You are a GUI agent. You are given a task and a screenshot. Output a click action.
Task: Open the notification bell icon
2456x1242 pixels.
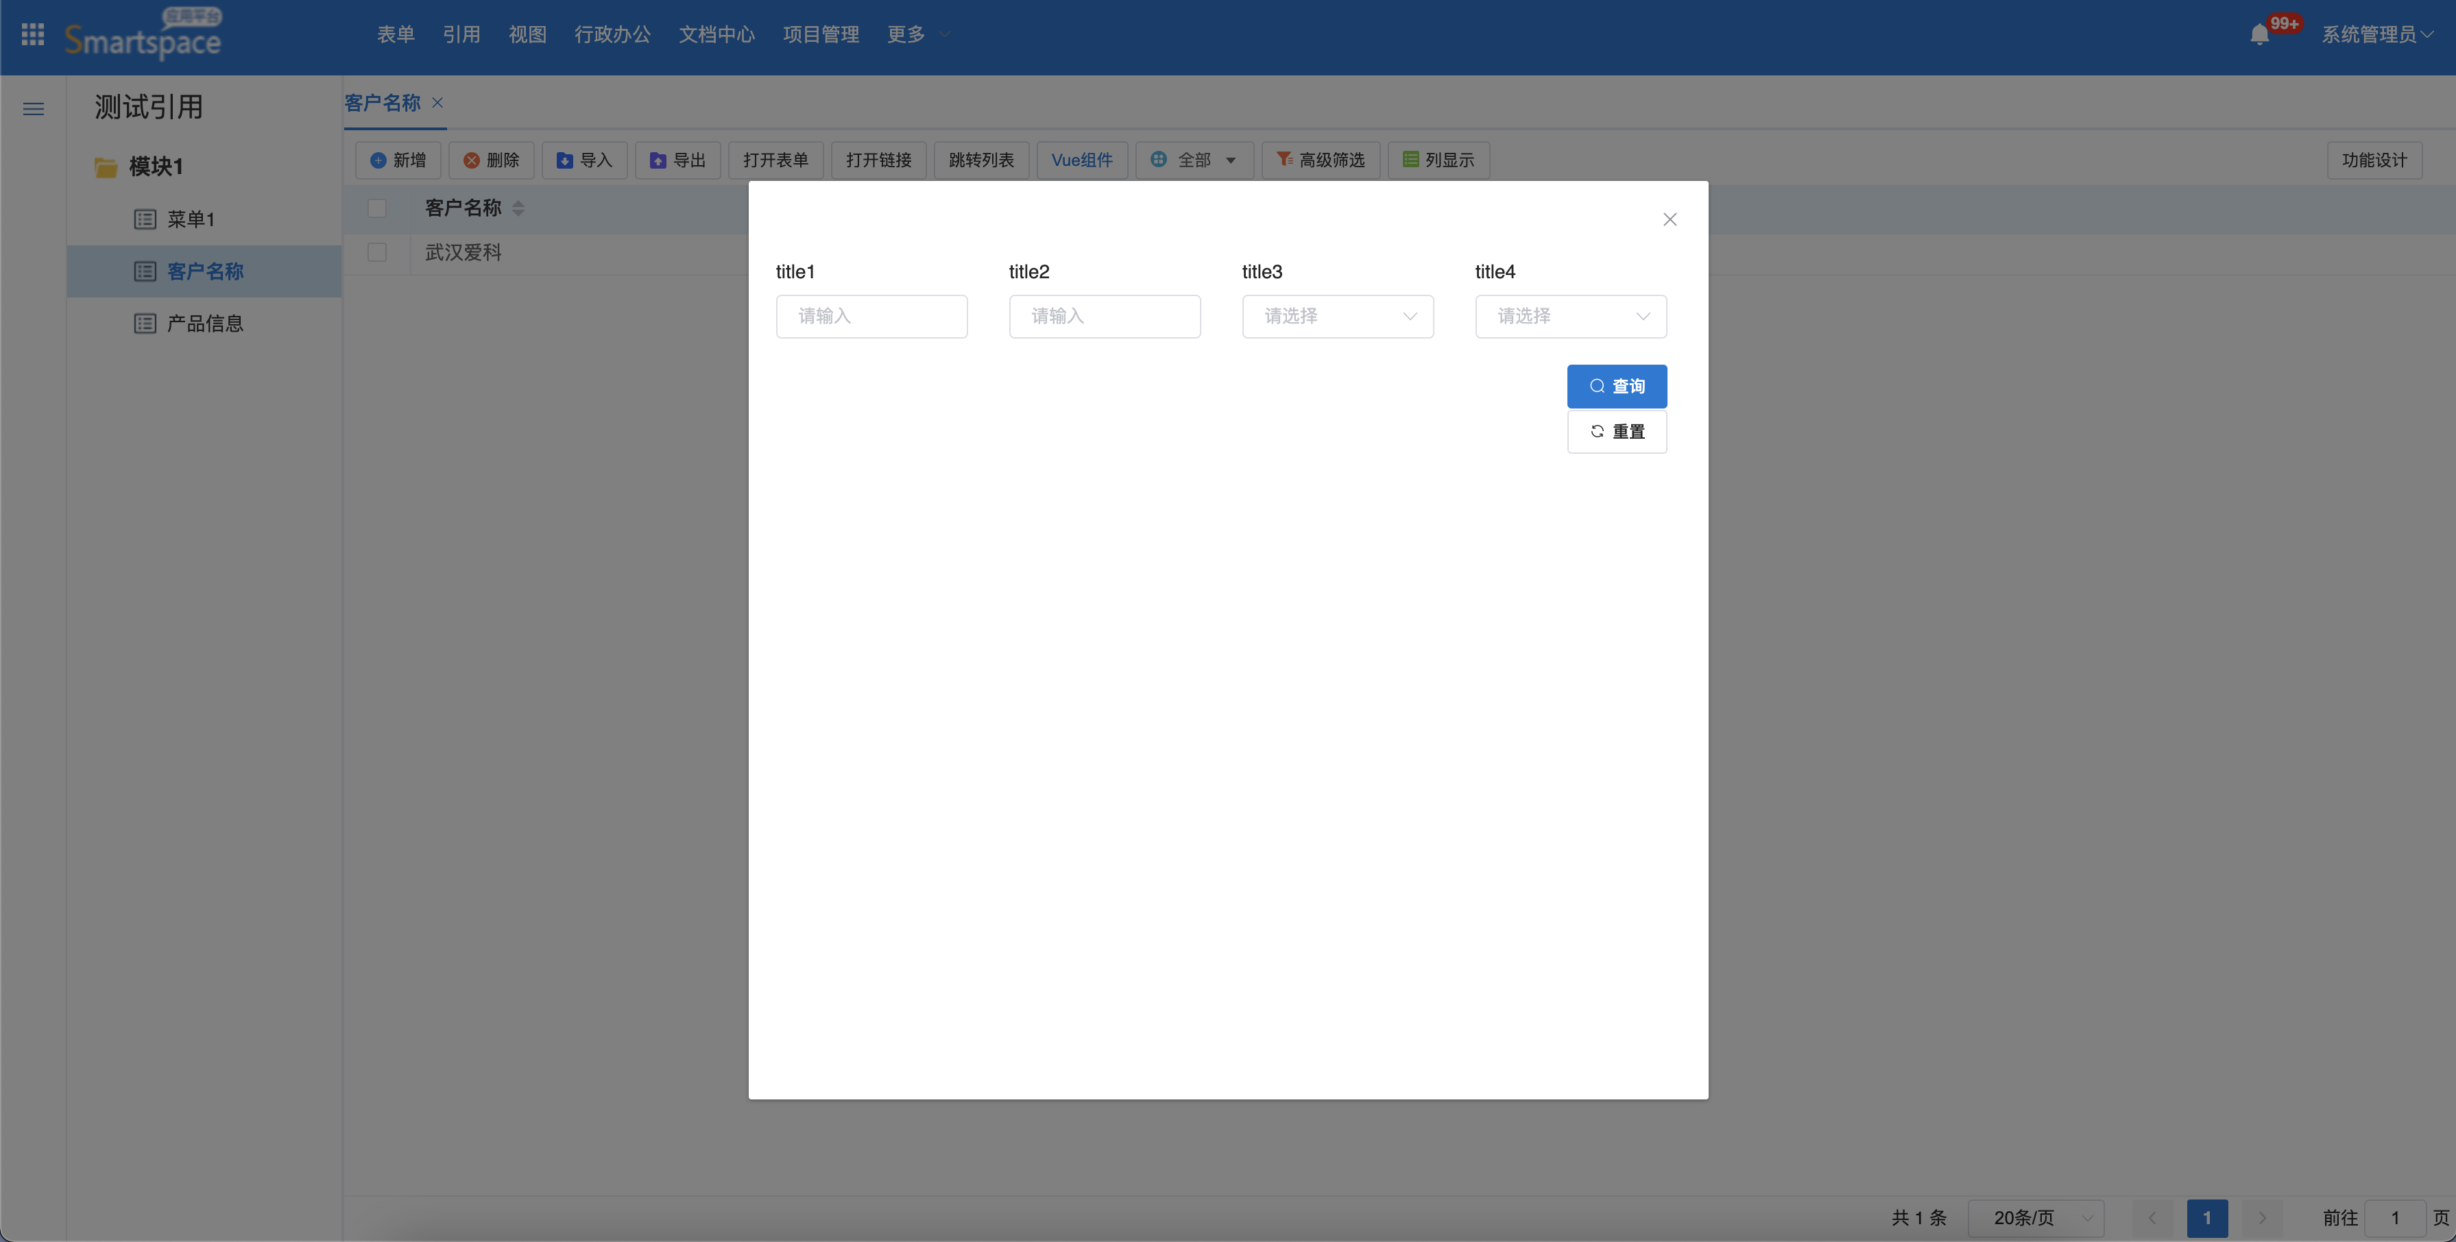[2259, 35]
